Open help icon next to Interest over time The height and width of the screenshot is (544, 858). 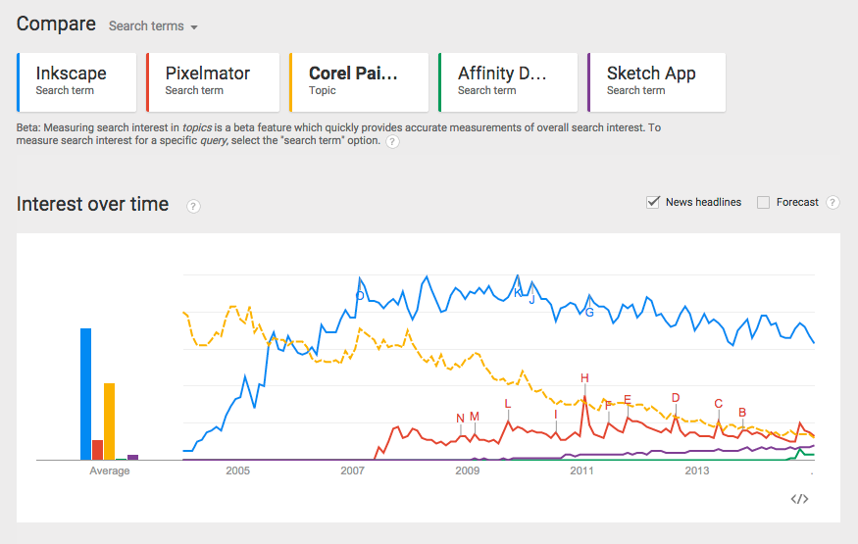click(193, 206)
